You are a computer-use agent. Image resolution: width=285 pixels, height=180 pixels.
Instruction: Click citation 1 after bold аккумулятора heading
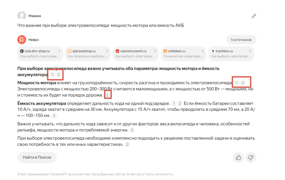[52, 74]
